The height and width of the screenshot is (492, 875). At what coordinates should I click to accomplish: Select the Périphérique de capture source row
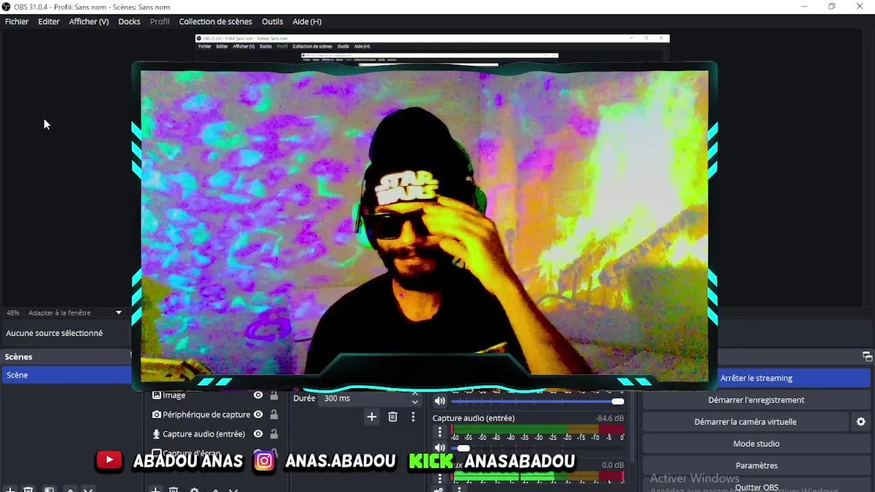coord(215,415)
